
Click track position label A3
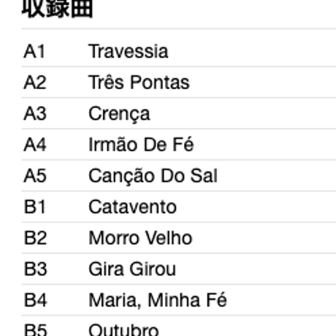35,113
